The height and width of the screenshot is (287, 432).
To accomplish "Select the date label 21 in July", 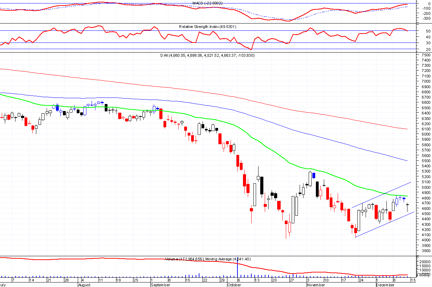I will [49, 280].
